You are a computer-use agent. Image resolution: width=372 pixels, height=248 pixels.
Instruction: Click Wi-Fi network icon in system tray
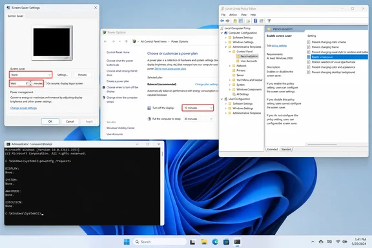338,242
